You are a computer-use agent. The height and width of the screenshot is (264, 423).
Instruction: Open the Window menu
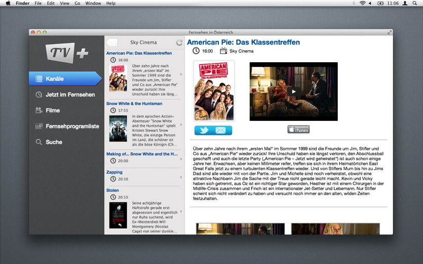click(x=93, y=3)
